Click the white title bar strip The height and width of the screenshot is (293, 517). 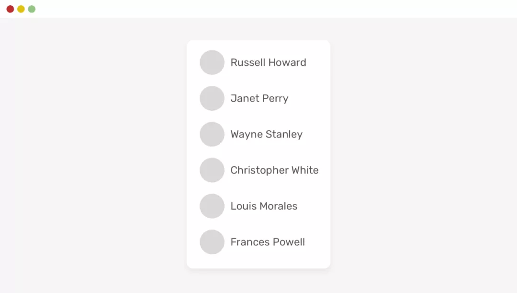pyautogui.click(x=258, y=9)
